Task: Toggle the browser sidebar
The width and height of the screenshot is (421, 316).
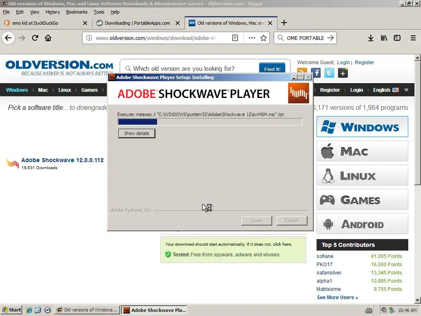Action: point(397,38)
